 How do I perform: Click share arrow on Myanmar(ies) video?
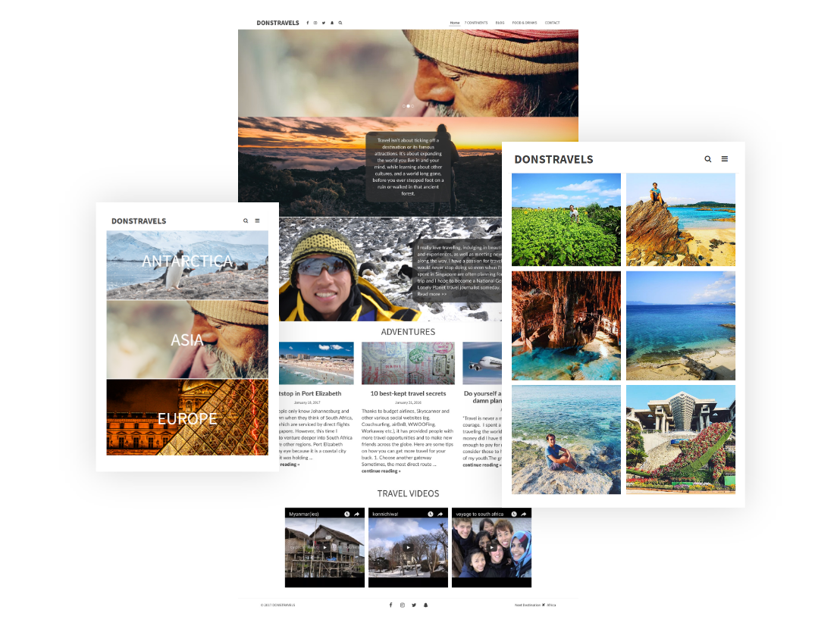[357, 514]
